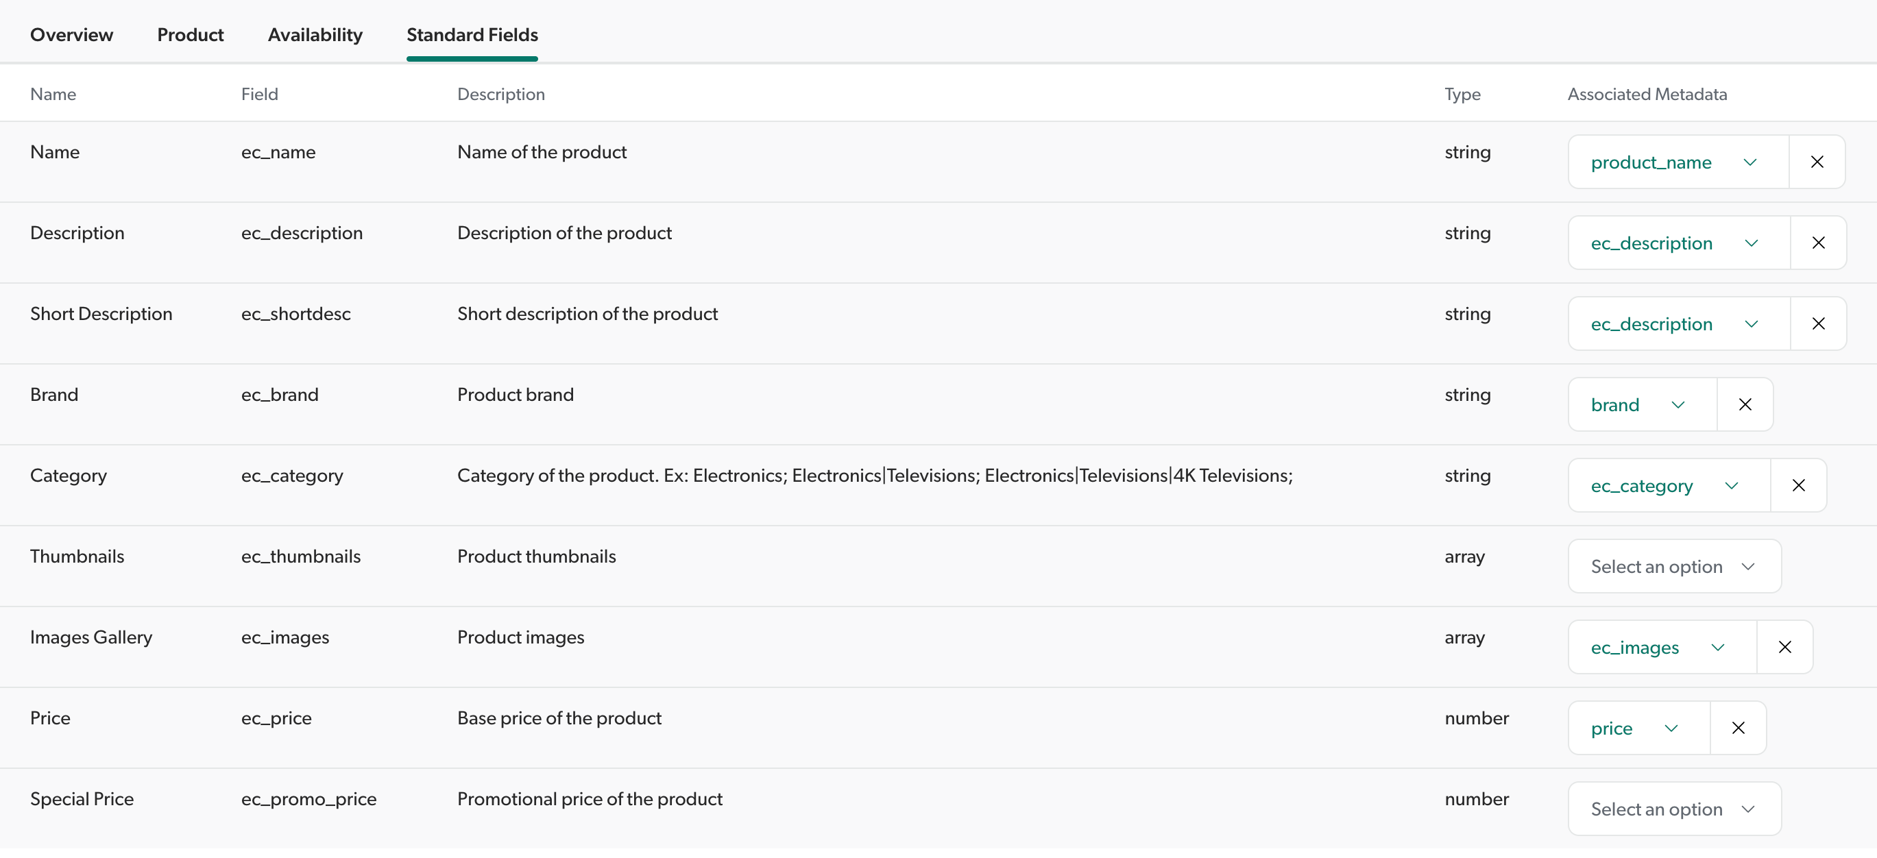Open Select an option dropdown for Thumbnails
Viewport: 1877px width, 858px height.
[x=1673, y=565]
